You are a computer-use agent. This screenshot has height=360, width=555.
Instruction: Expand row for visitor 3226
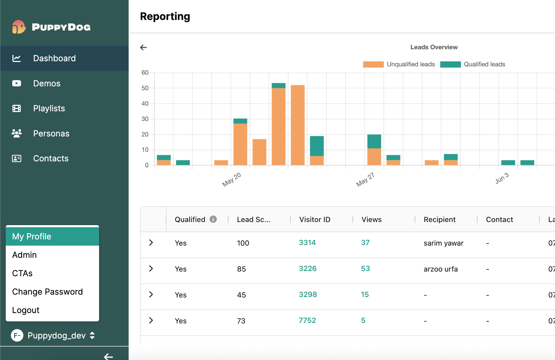[151, 269]
